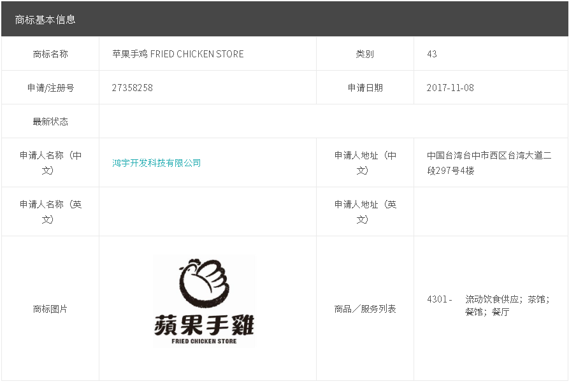The image size is (569, 386).
Task: Click the address text 中国台湾台中市西区台湾大道
Action: tap(489, 155)
